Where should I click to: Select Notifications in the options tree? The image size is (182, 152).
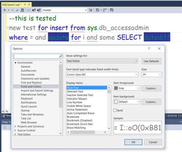(x=28, y=102)
